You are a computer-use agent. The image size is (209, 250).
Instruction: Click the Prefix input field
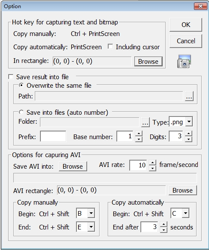53,136
